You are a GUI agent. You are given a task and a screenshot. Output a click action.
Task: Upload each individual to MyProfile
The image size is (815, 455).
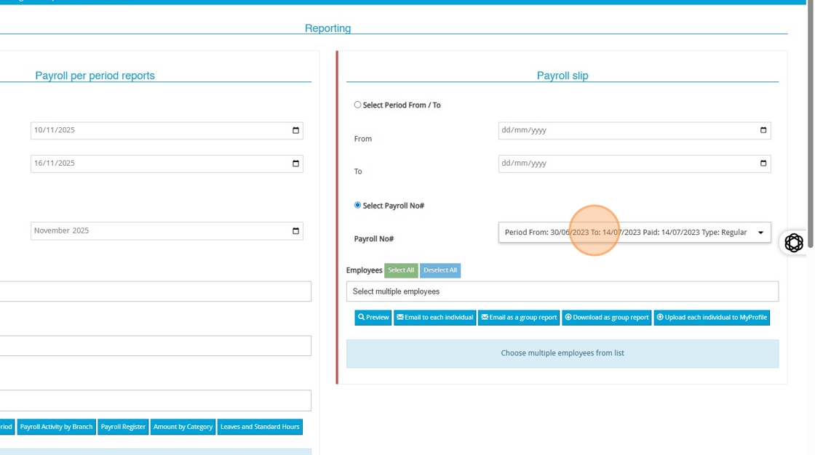coord(711,318)
